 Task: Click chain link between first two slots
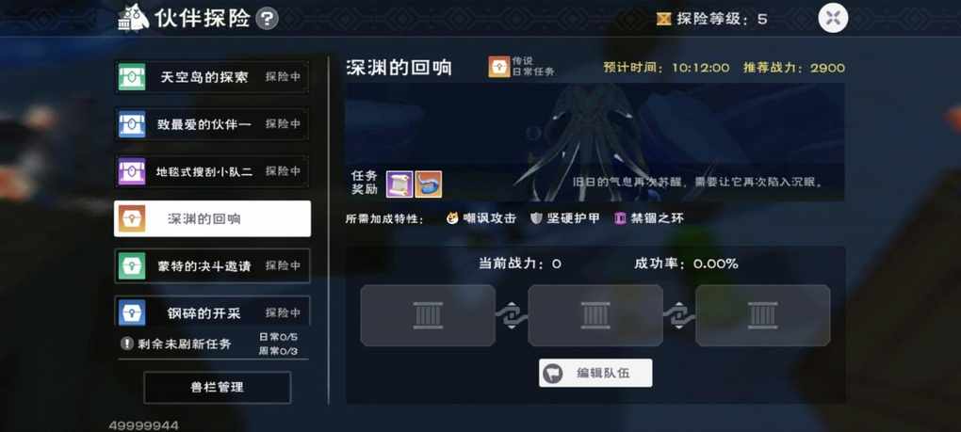[x=512, y=315]
